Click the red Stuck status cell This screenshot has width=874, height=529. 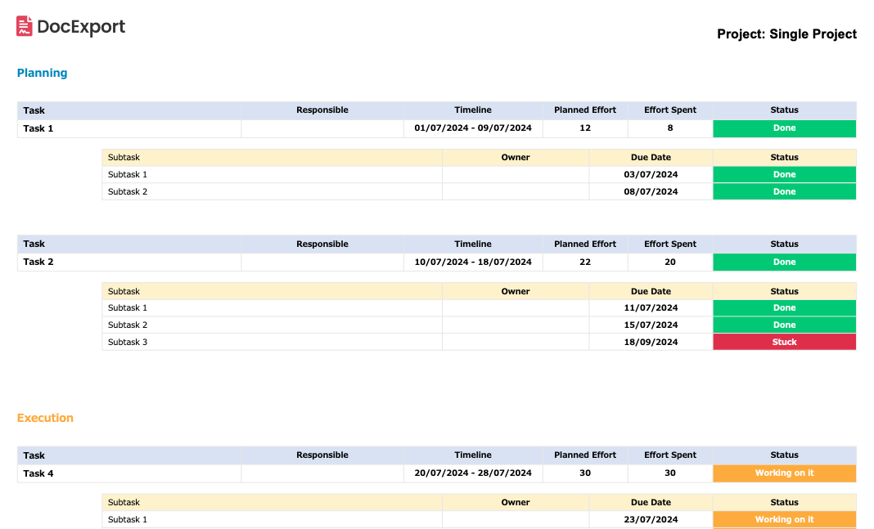coord(784,342)
